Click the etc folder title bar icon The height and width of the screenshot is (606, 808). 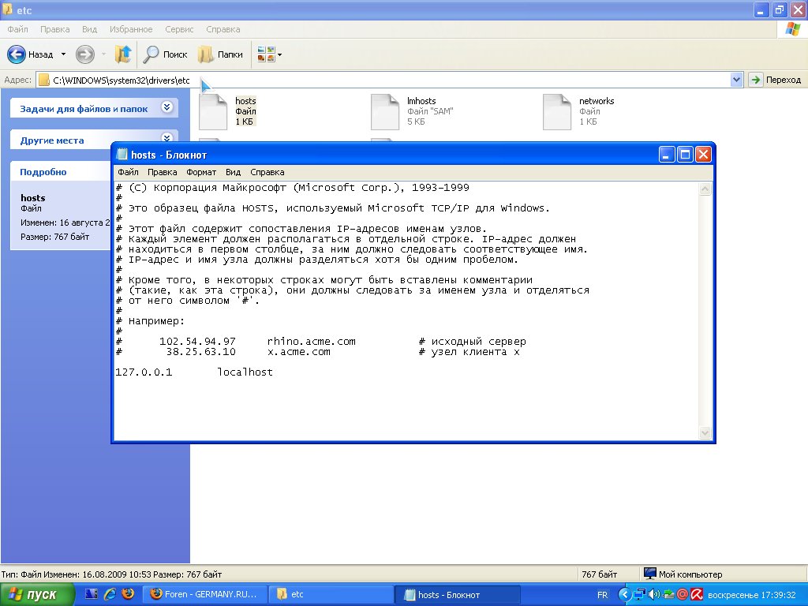[x=7, y=9]
